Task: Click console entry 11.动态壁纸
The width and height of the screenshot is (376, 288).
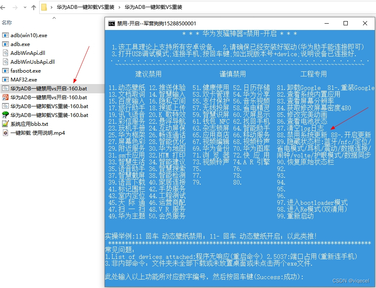Action: 127,87
